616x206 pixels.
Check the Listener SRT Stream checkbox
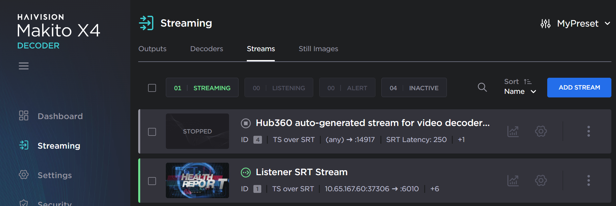click(152, 181)
